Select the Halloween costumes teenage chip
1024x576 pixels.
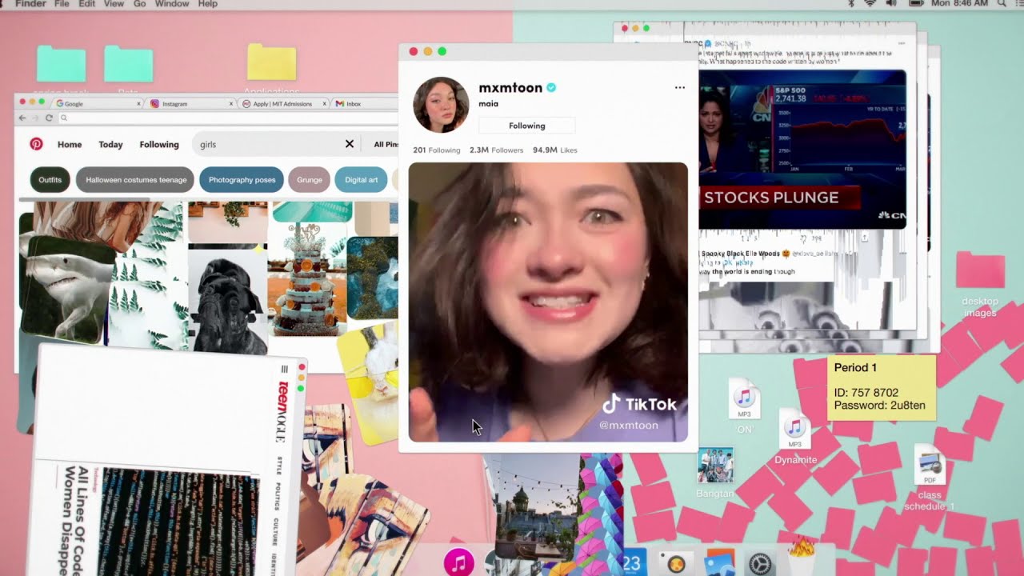pyautogui.click(x=135, y=180)
